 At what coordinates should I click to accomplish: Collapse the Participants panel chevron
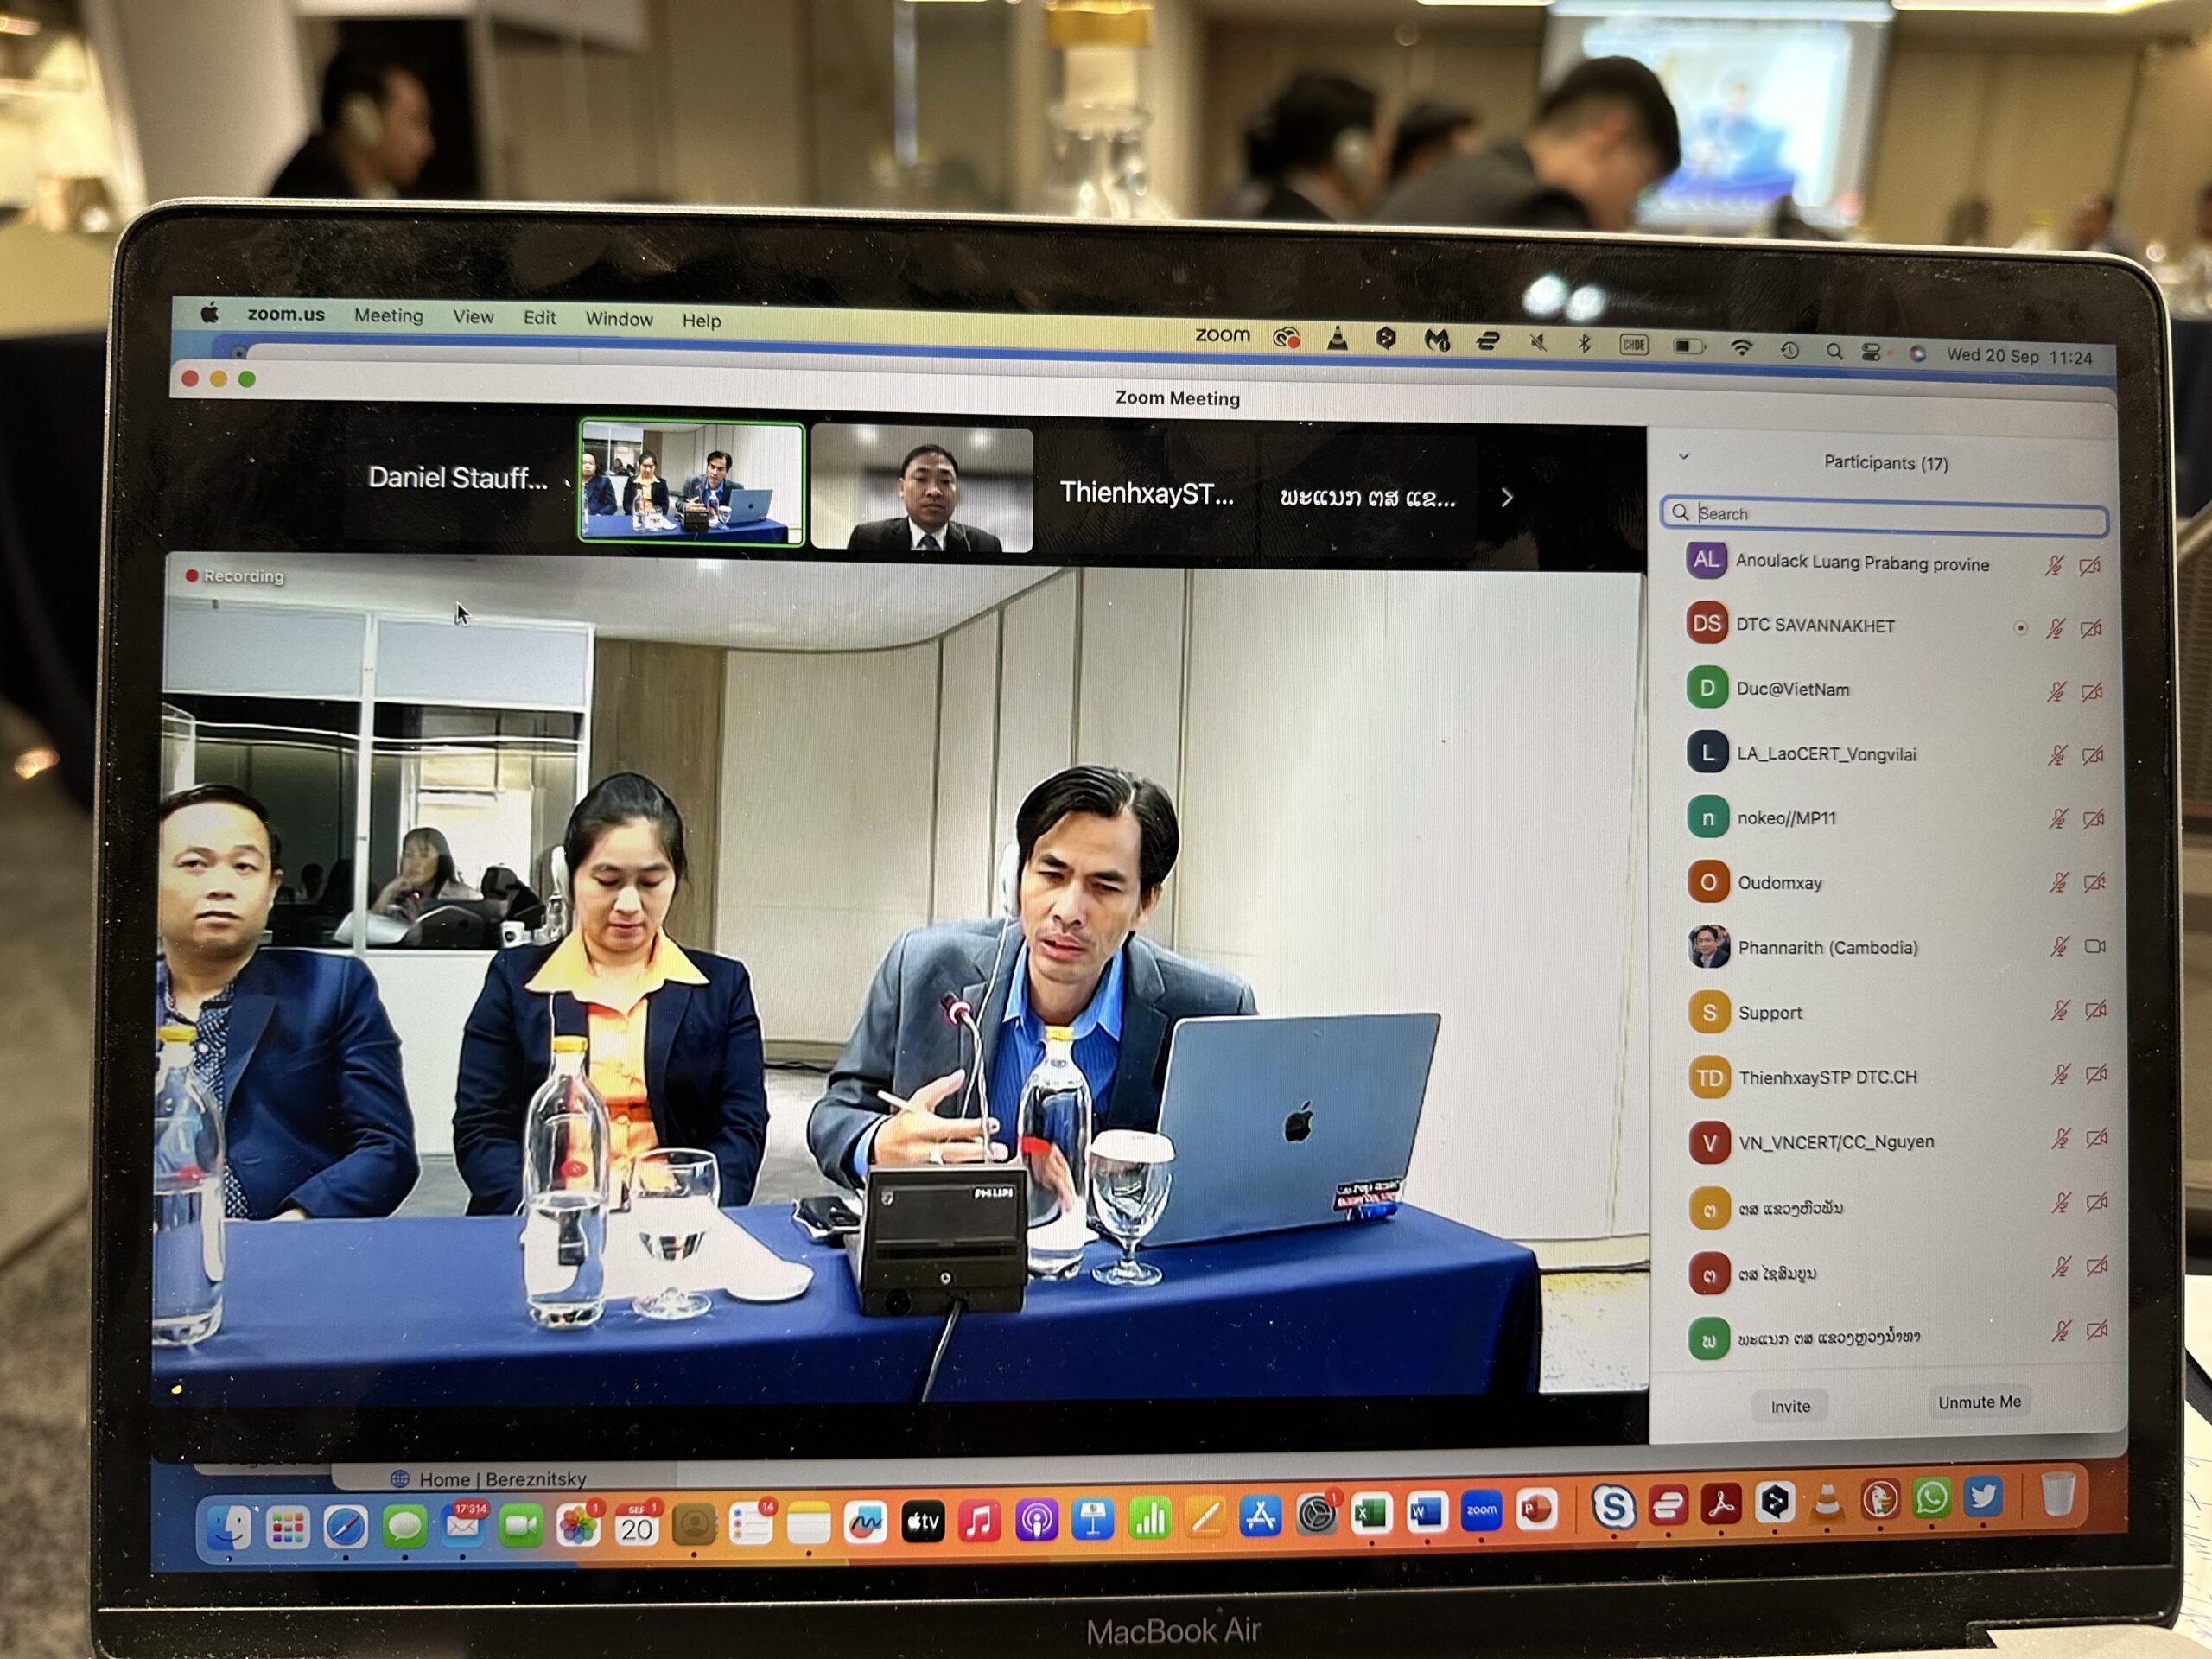coord(1684,457)
